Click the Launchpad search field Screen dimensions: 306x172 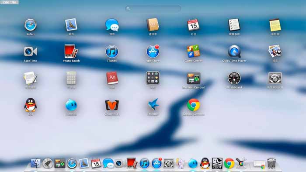tap(153, 8)
